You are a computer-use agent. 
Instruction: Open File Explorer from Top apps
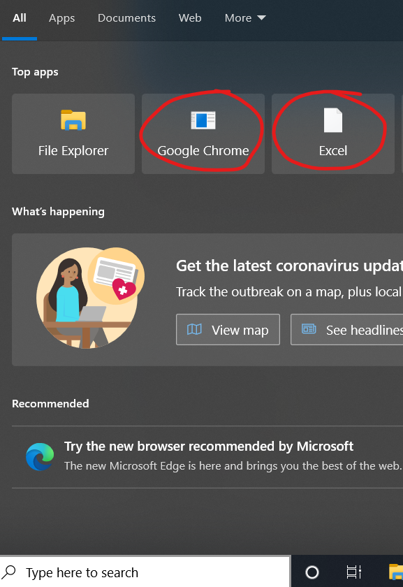click(x=73, y=133)
